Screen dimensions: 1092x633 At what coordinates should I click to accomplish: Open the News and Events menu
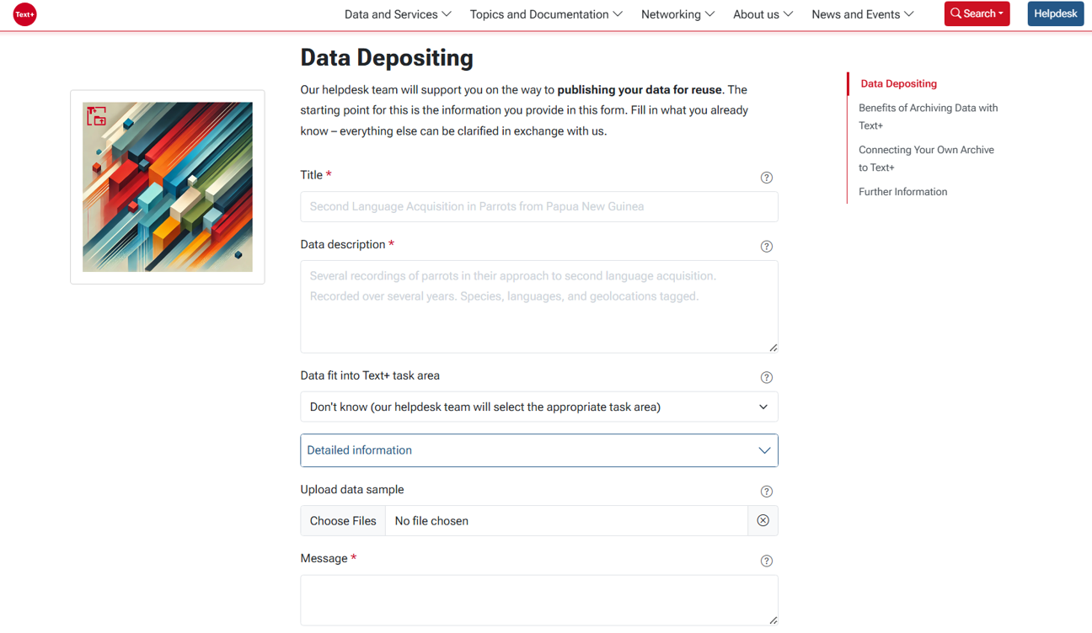[862, 14]
